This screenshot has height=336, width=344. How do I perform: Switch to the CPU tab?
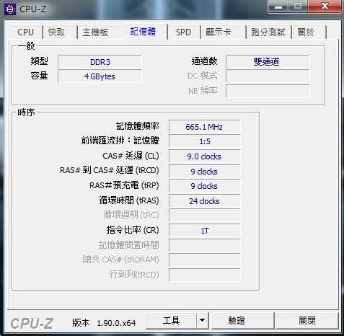(x=26, y=32)
